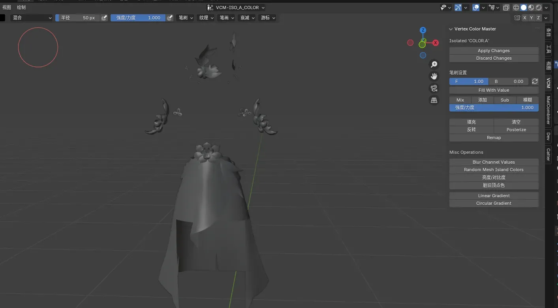Select rendered viewport shading icon
The width and height of the screenshot is (558, 308).
pyautogui.click(x=539, y=8)
